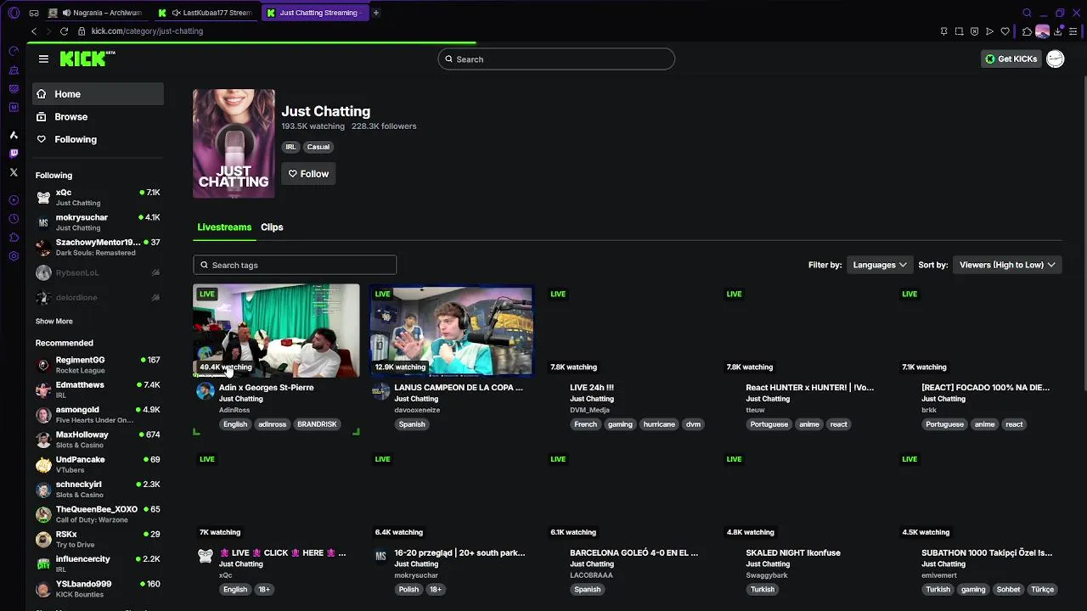Viewport: 1087px width, 611px height.
Task: Open the Languages filter dropdown
Action: [x=880, y=265]
